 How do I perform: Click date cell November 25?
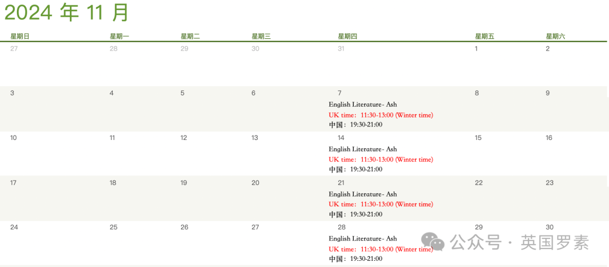113,227
